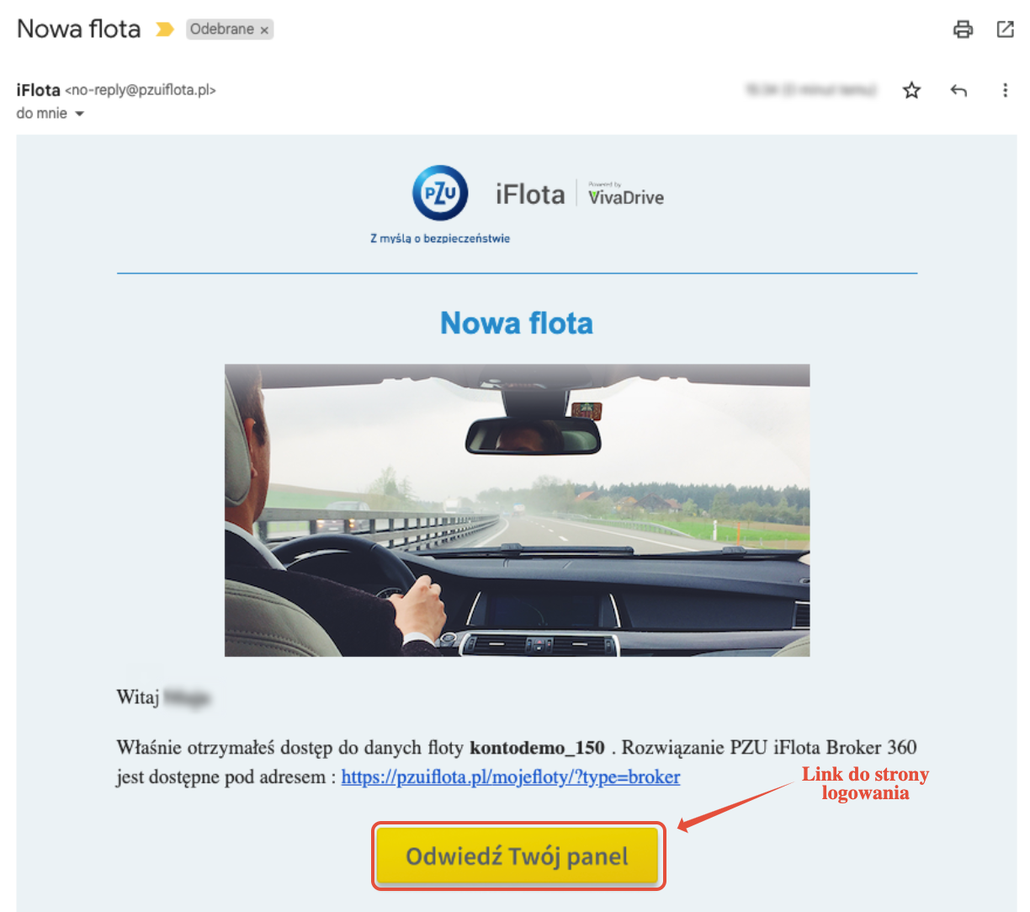Image resolution: width=1030 pixels, height=912 pixels.
Task: Click the 'Nowa flota' blue heading
Action: tap(517, 323)
